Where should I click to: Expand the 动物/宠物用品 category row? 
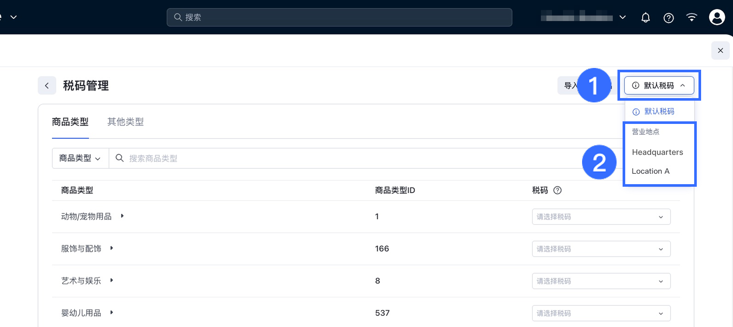click(x=122, y=216)
